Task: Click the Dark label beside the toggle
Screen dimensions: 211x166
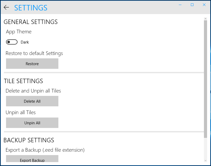Action: (x=25, y=42)
